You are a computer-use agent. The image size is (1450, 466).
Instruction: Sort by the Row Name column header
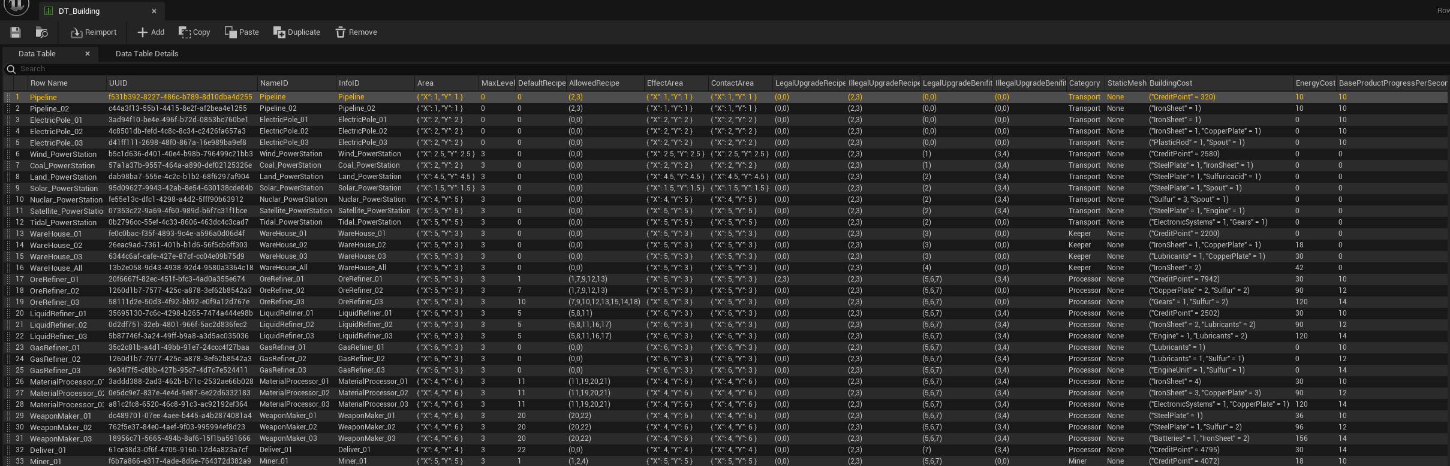tap(49, 83)
